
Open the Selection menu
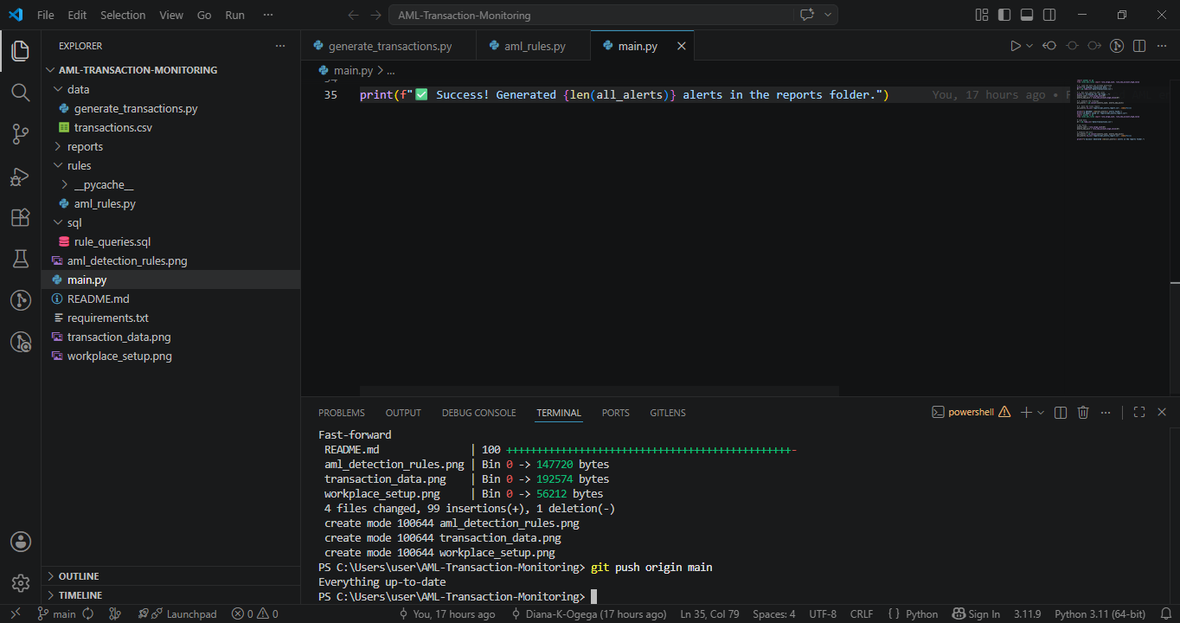[123, 15]
